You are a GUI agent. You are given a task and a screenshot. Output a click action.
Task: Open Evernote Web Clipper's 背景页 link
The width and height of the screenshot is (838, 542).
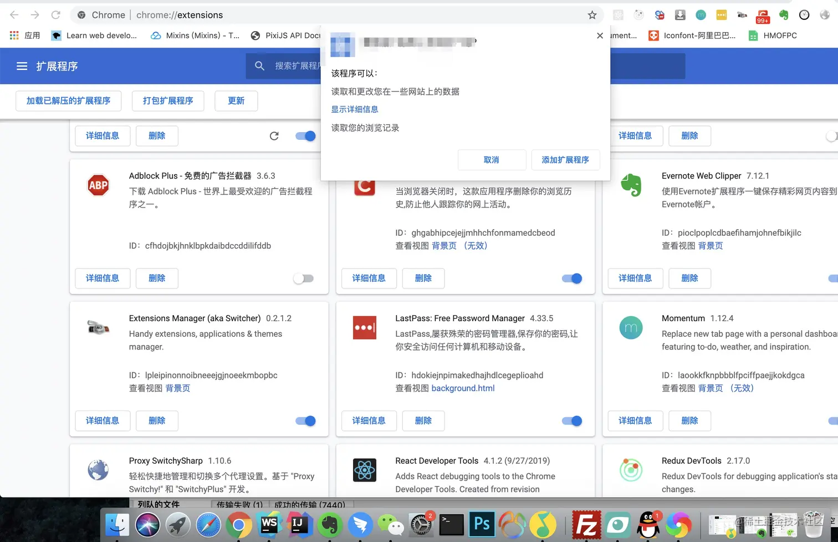(711, 246)
